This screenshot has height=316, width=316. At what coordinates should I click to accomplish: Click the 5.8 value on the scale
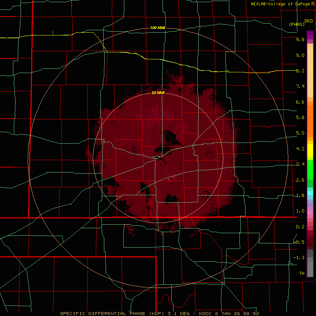(x=300, y=118)
